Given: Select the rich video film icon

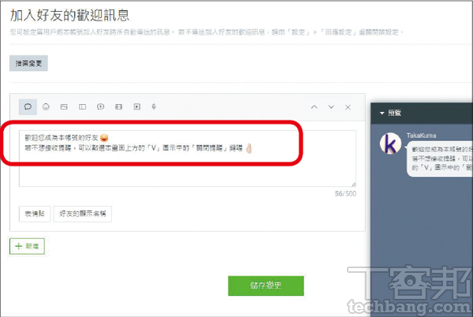Looking at the screenshot, I should (119, 106).
